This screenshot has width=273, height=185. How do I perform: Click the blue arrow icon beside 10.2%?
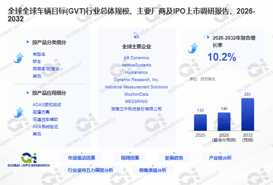point(193,48)
